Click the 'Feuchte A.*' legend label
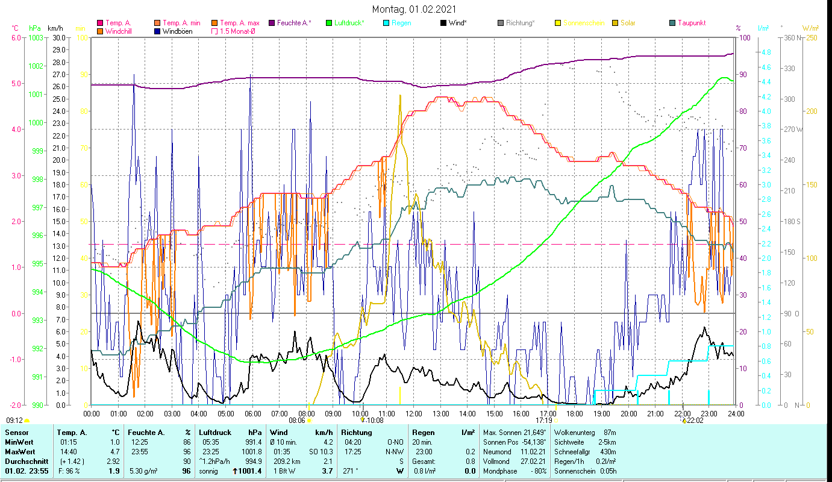This screenshot has height=482, width=832. coord(294,23)
